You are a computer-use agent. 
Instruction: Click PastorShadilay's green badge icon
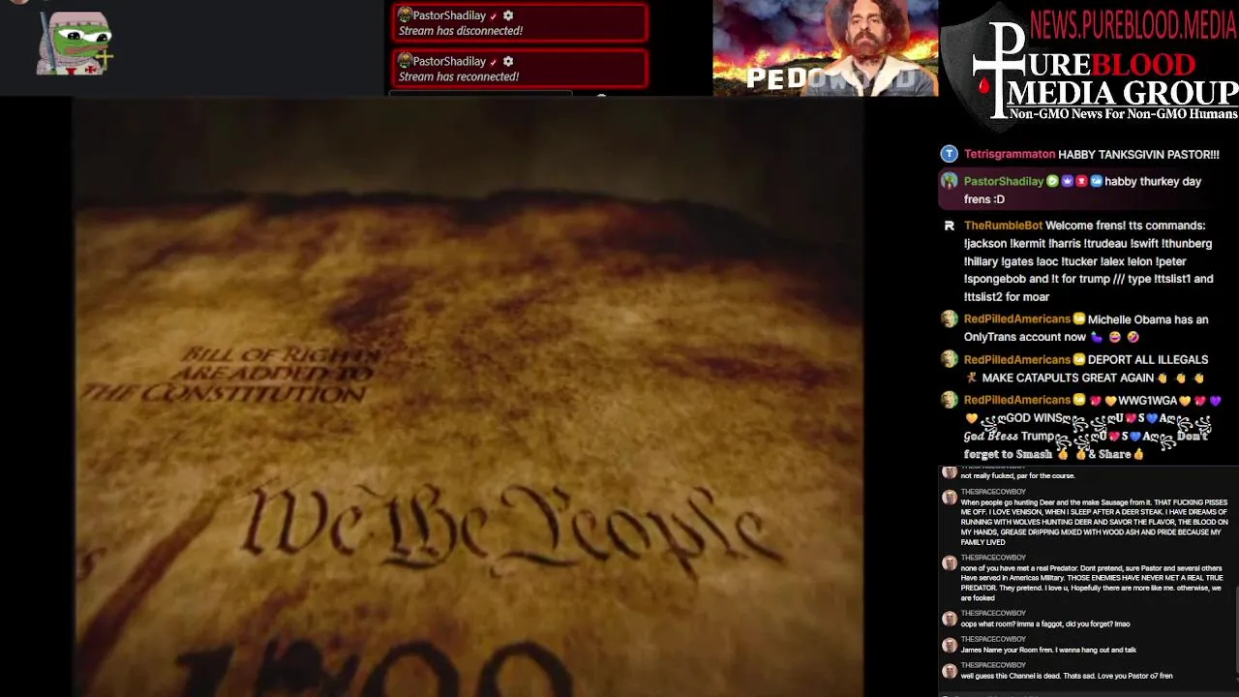pos(1052,181)
